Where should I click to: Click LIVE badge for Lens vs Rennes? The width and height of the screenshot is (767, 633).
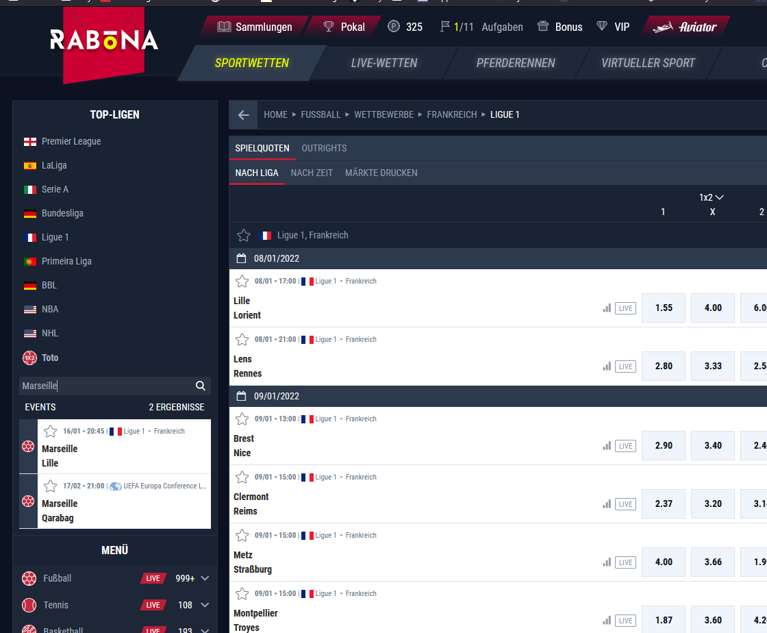click(626, 367)
